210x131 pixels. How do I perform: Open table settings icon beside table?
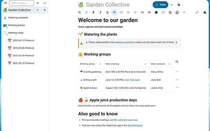pos(177,62)
